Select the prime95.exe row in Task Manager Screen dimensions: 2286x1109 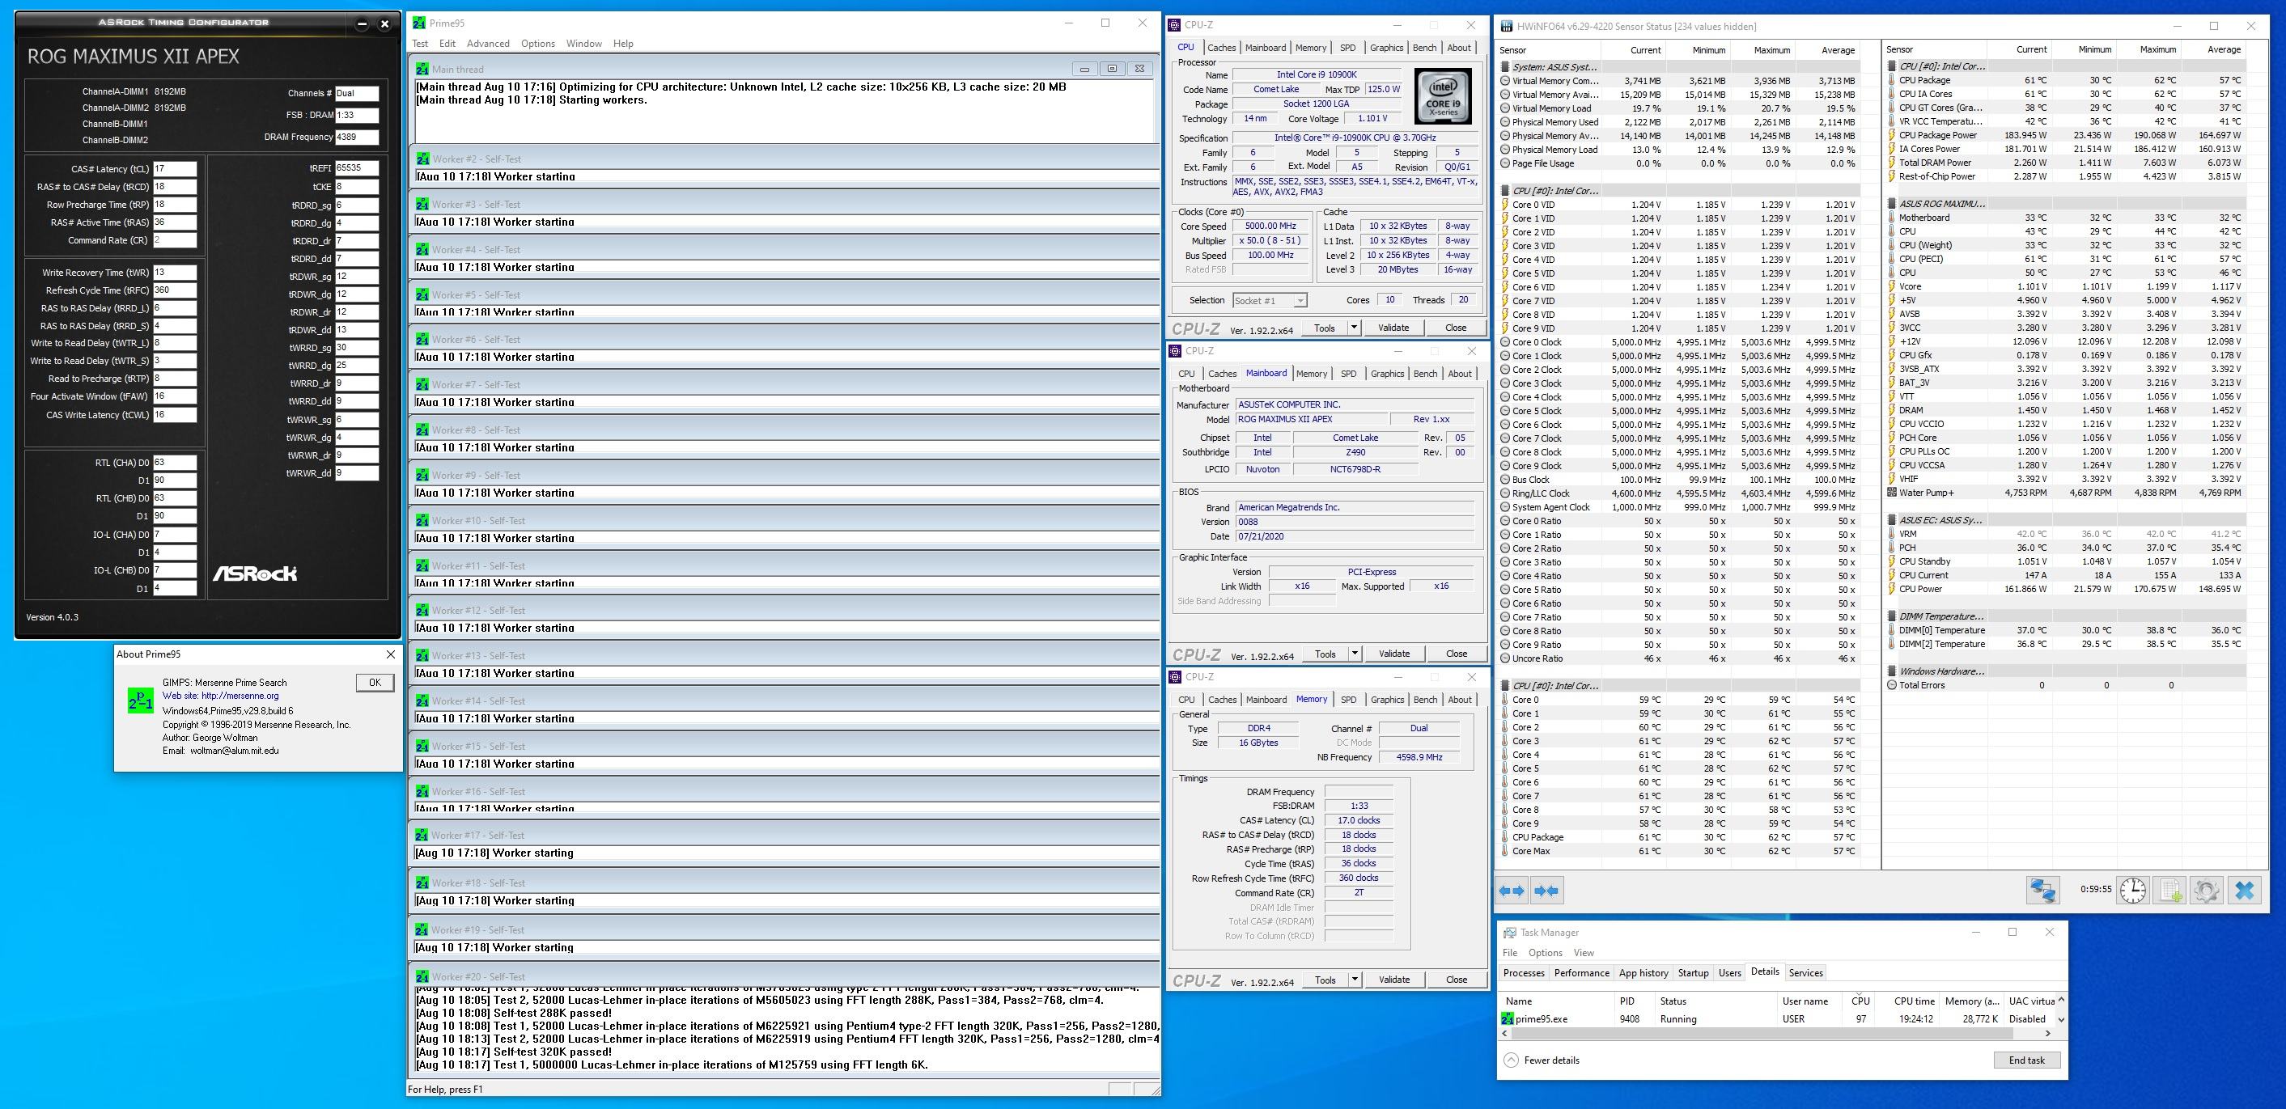pos(1777,1018)
